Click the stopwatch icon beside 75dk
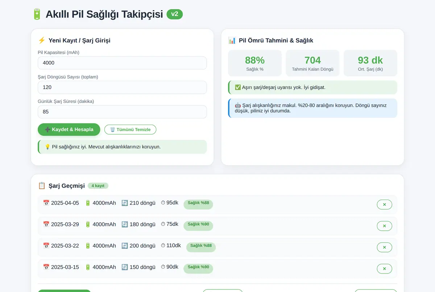Viewport: 435px width, 292px height. [163, 224]
